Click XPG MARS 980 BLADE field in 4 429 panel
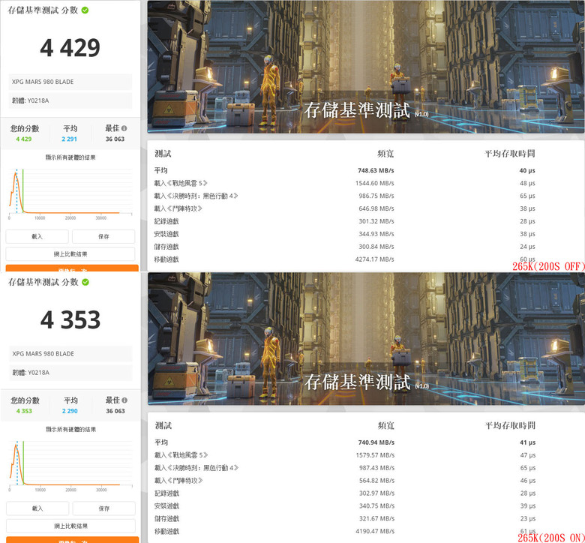The height and width of the screenshot is (543, 585). point(70,82)
